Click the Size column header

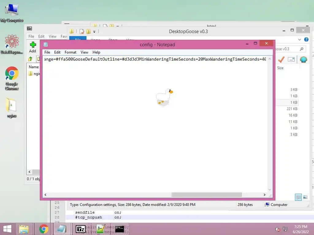tap(280, 68)
